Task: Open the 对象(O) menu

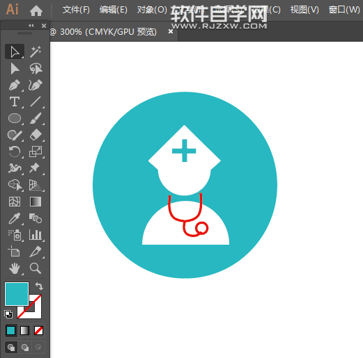Action: click(x=152, y=10)
